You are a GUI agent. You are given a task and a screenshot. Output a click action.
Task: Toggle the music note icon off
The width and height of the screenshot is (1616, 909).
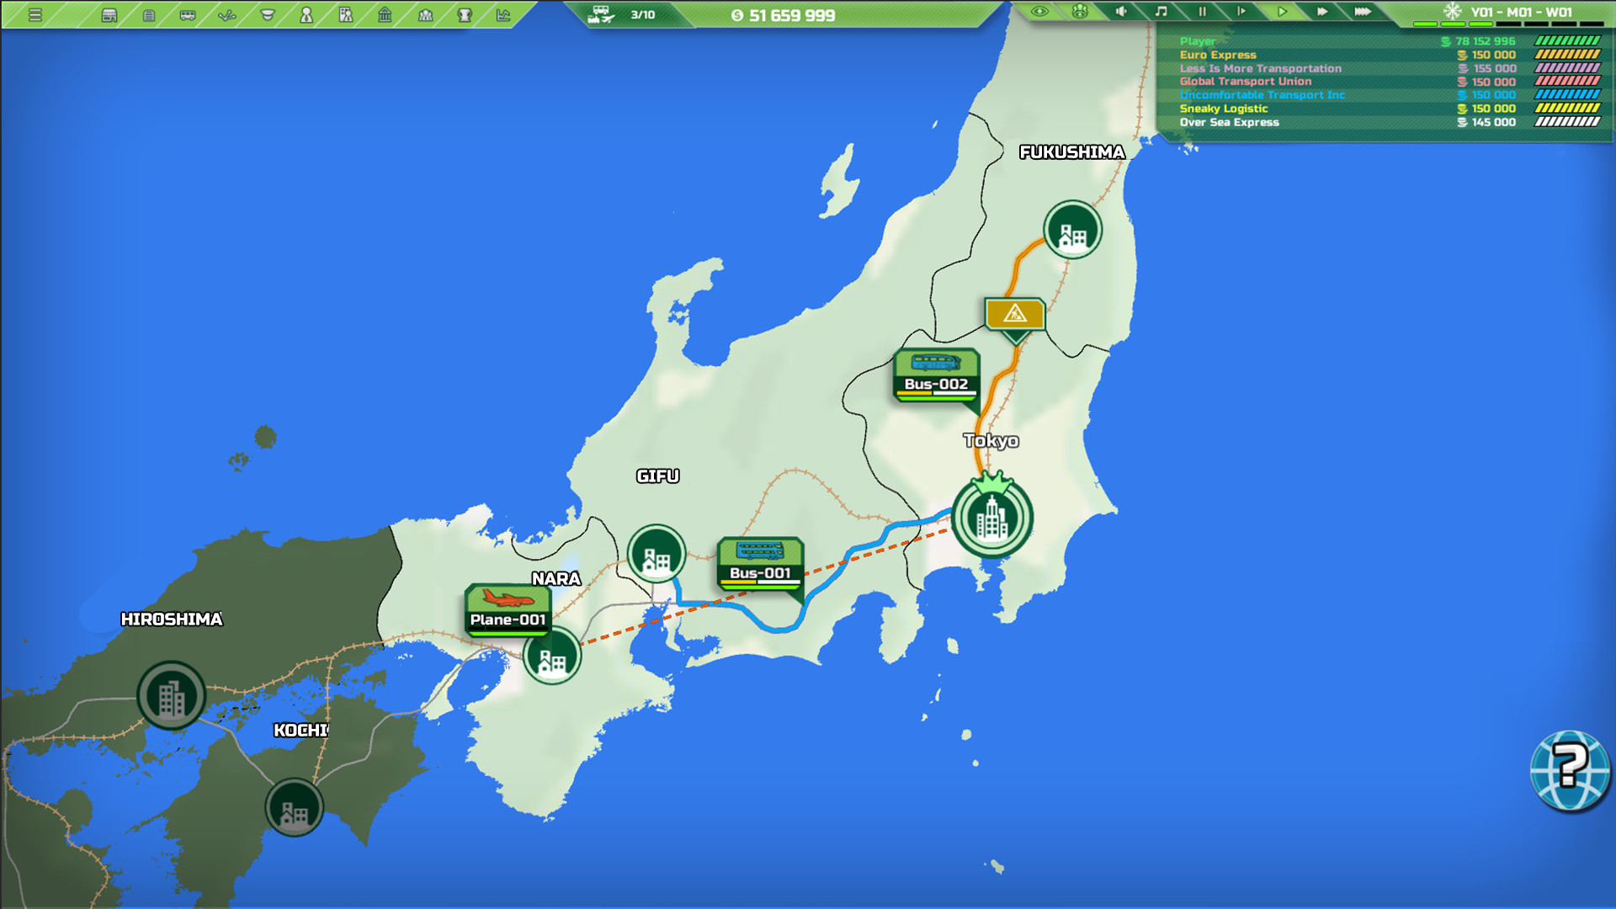pyautogui.click(x=1161, y=12)
